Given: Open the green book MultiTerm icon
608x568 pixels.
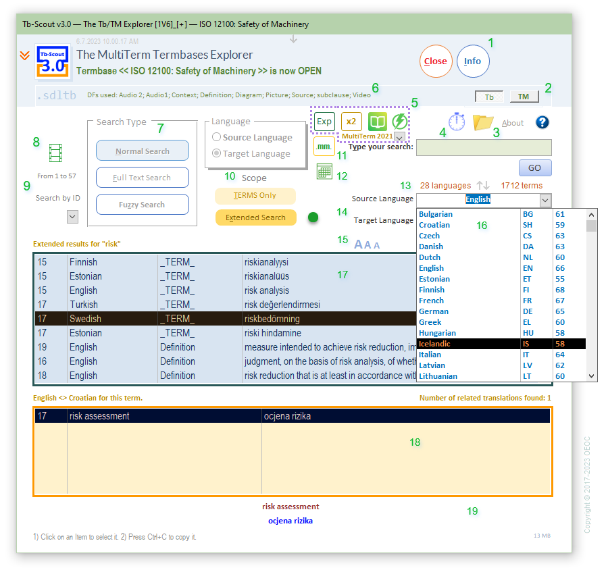Looking at the screenshot, I should coord(377,122).
